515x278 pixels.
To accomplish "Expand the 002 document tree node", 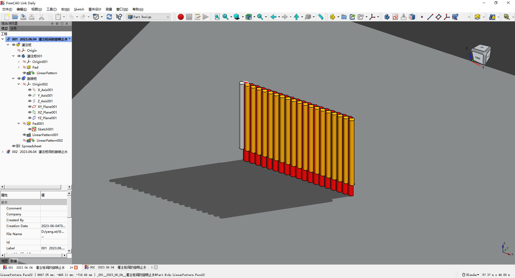I will pyautogui.click(x=3, y=152).
